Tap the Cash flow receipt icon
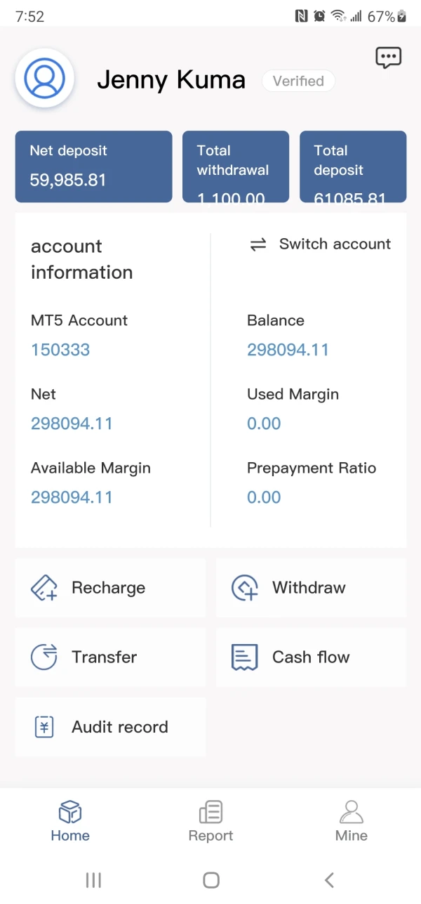Screen dimensions: 421x904 coord(245,657)
